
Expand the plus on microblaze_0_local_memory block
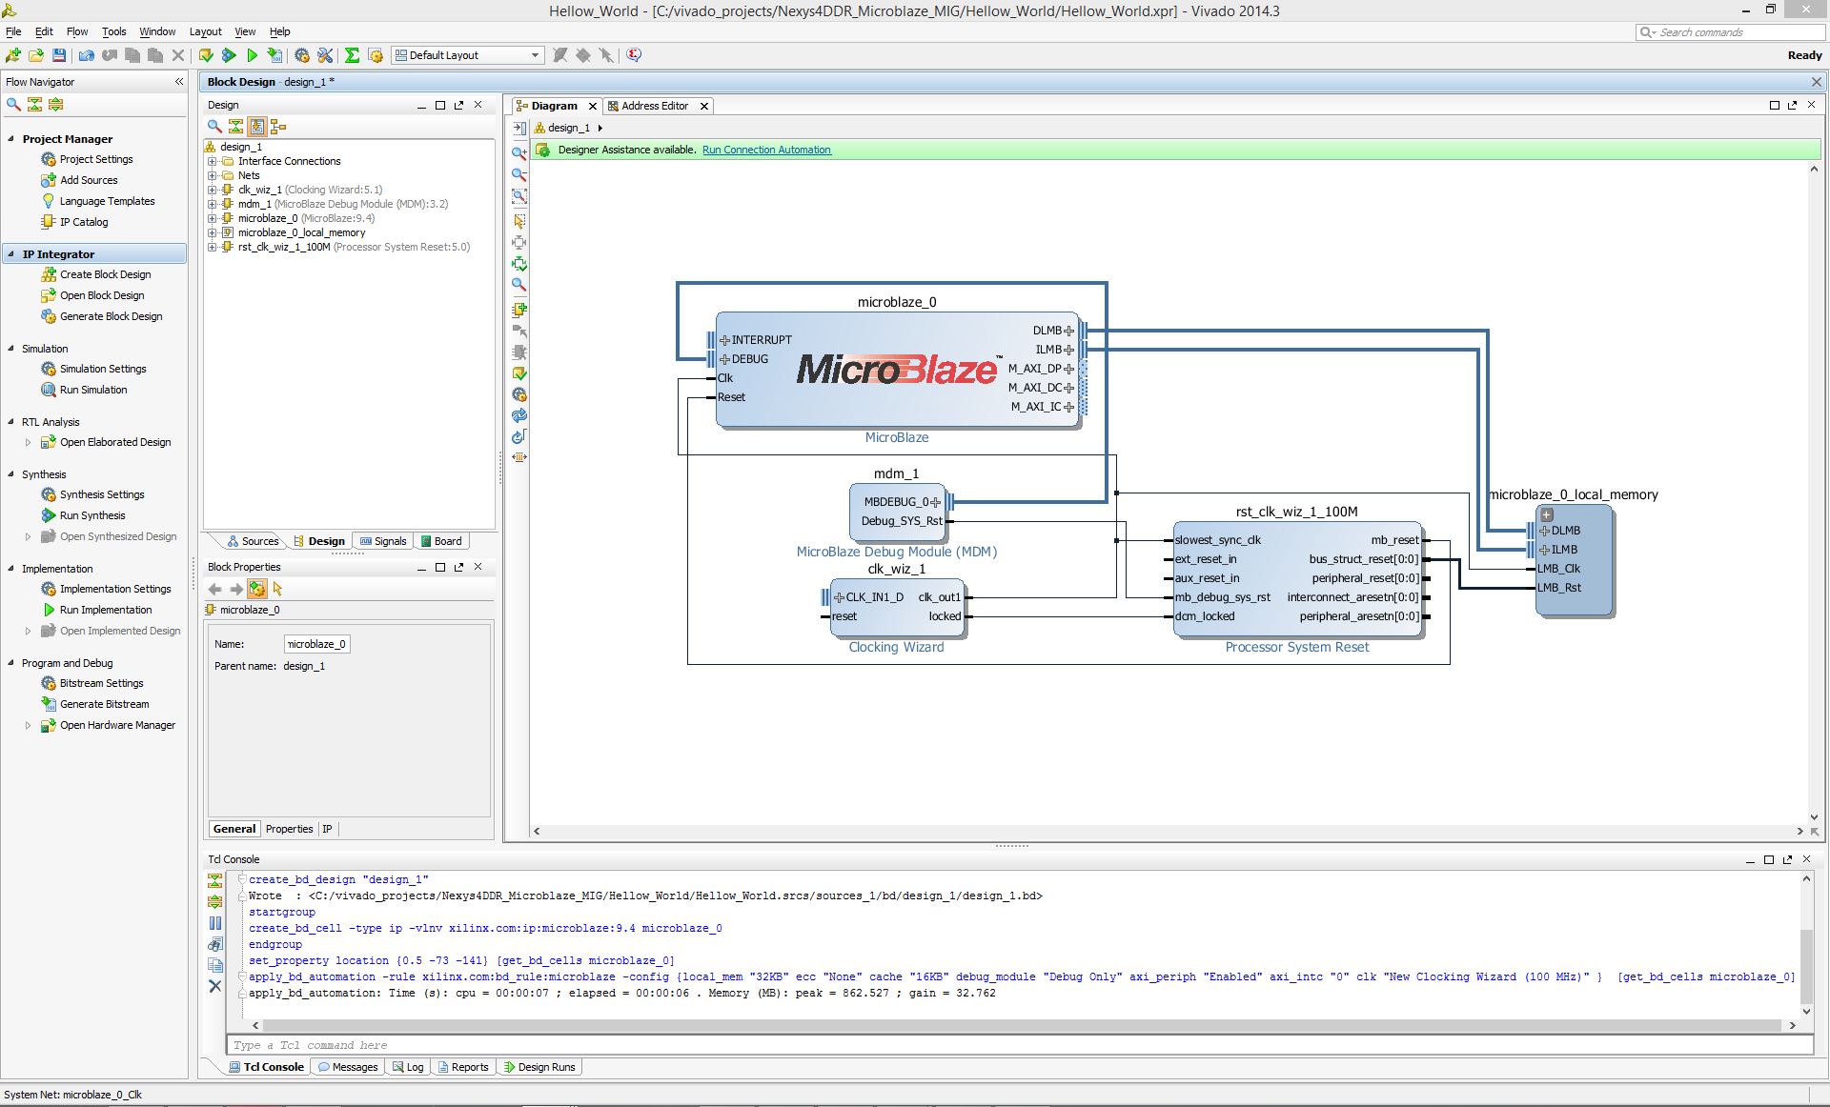[1547, 514]
